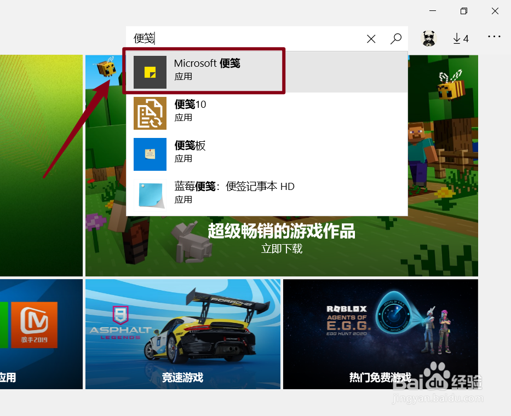Select the Microsoft 便笺 suggestion
The width and height of the screenshot is (511, 416).
coord(267,72)
